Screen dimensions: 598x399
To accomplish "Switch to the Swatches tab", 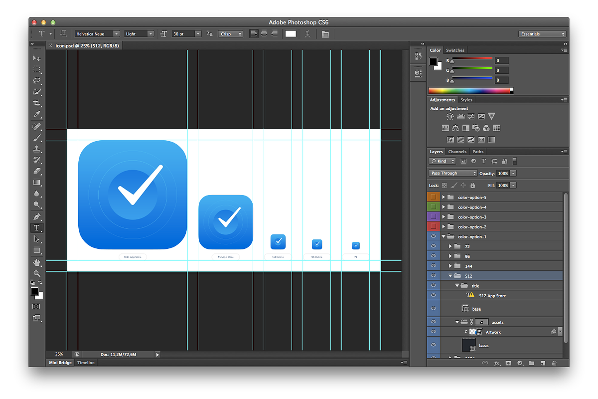I will [455, 50].
